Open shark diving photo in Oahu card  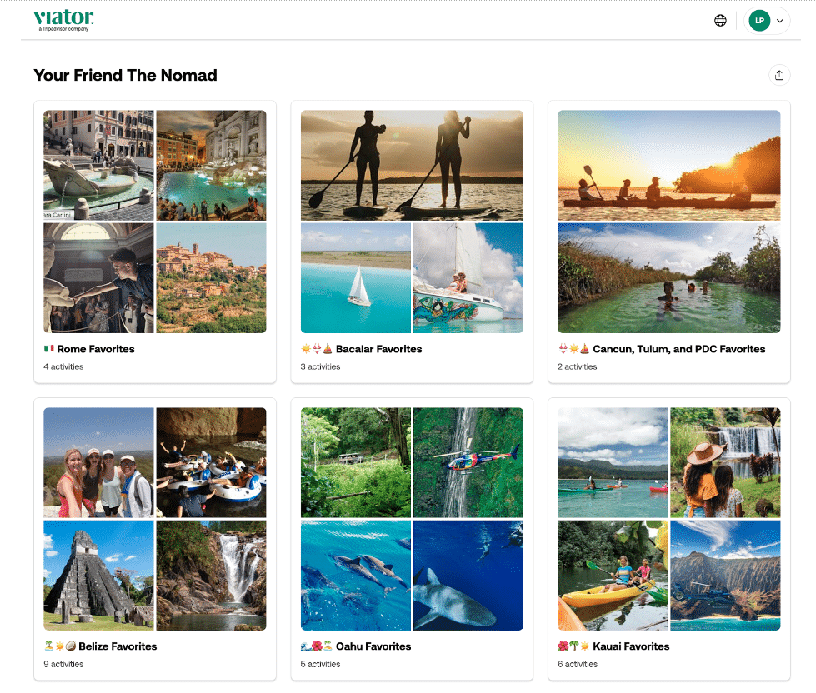click(x=468, y=575)
